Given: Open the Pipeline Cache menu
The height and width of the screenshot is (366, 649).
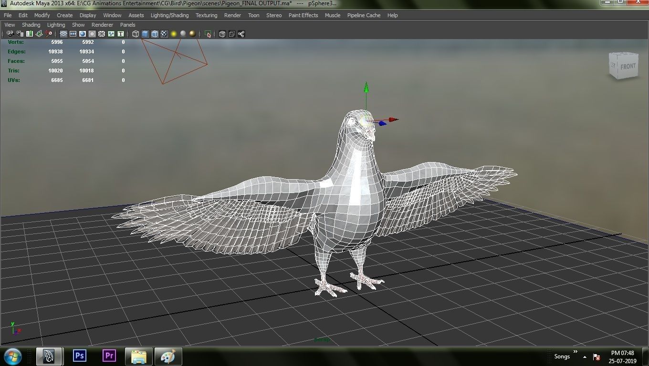Looking at the screenshot, I should click(364, 15).
